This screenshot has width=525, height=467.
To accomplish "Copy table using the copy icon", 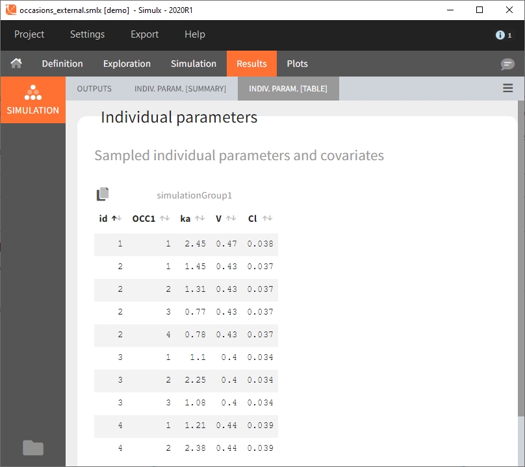I will (103, 194).
